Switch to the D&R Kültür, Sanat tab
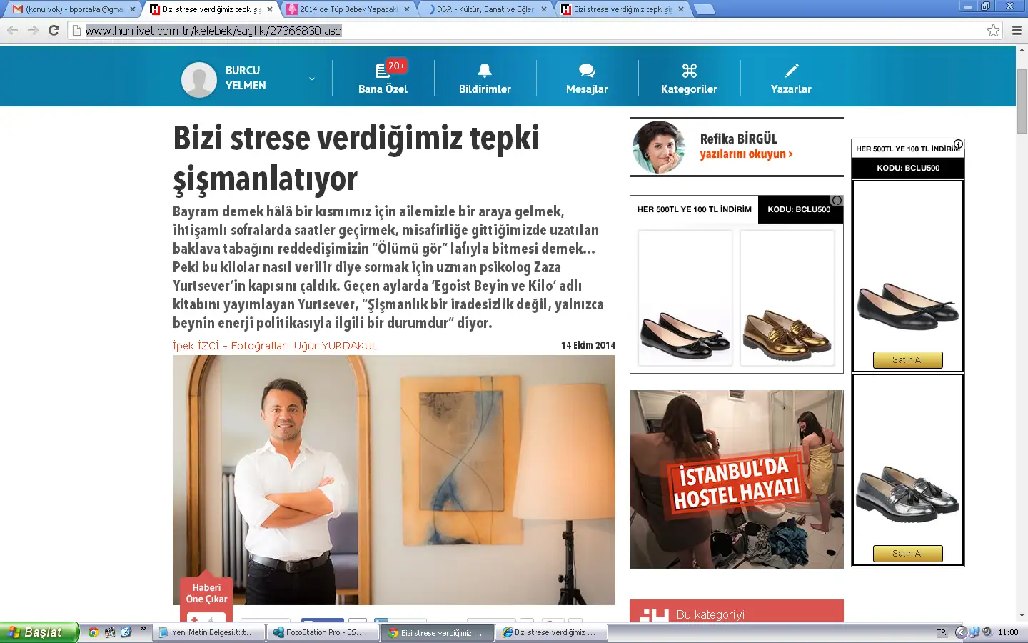 pyautogui.click(x=485, y=9)
